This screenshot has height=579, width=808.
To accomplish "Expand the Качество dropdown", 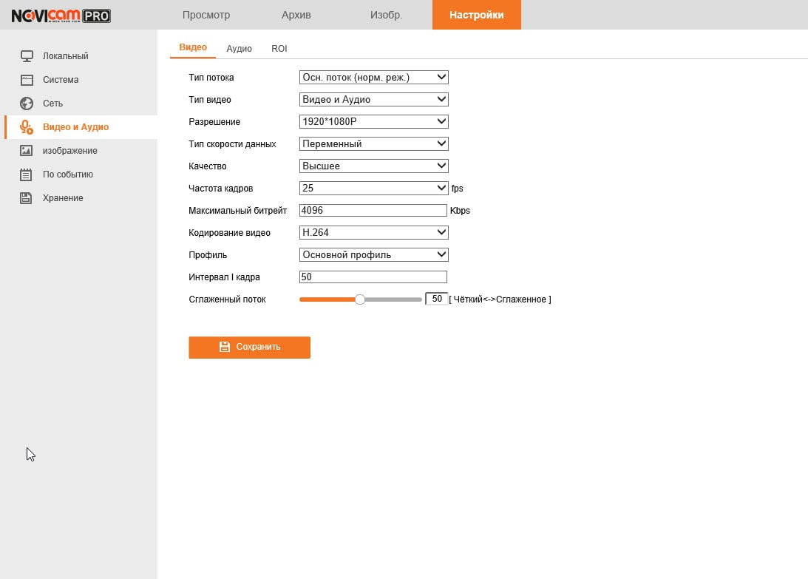I will click(373, 166).
